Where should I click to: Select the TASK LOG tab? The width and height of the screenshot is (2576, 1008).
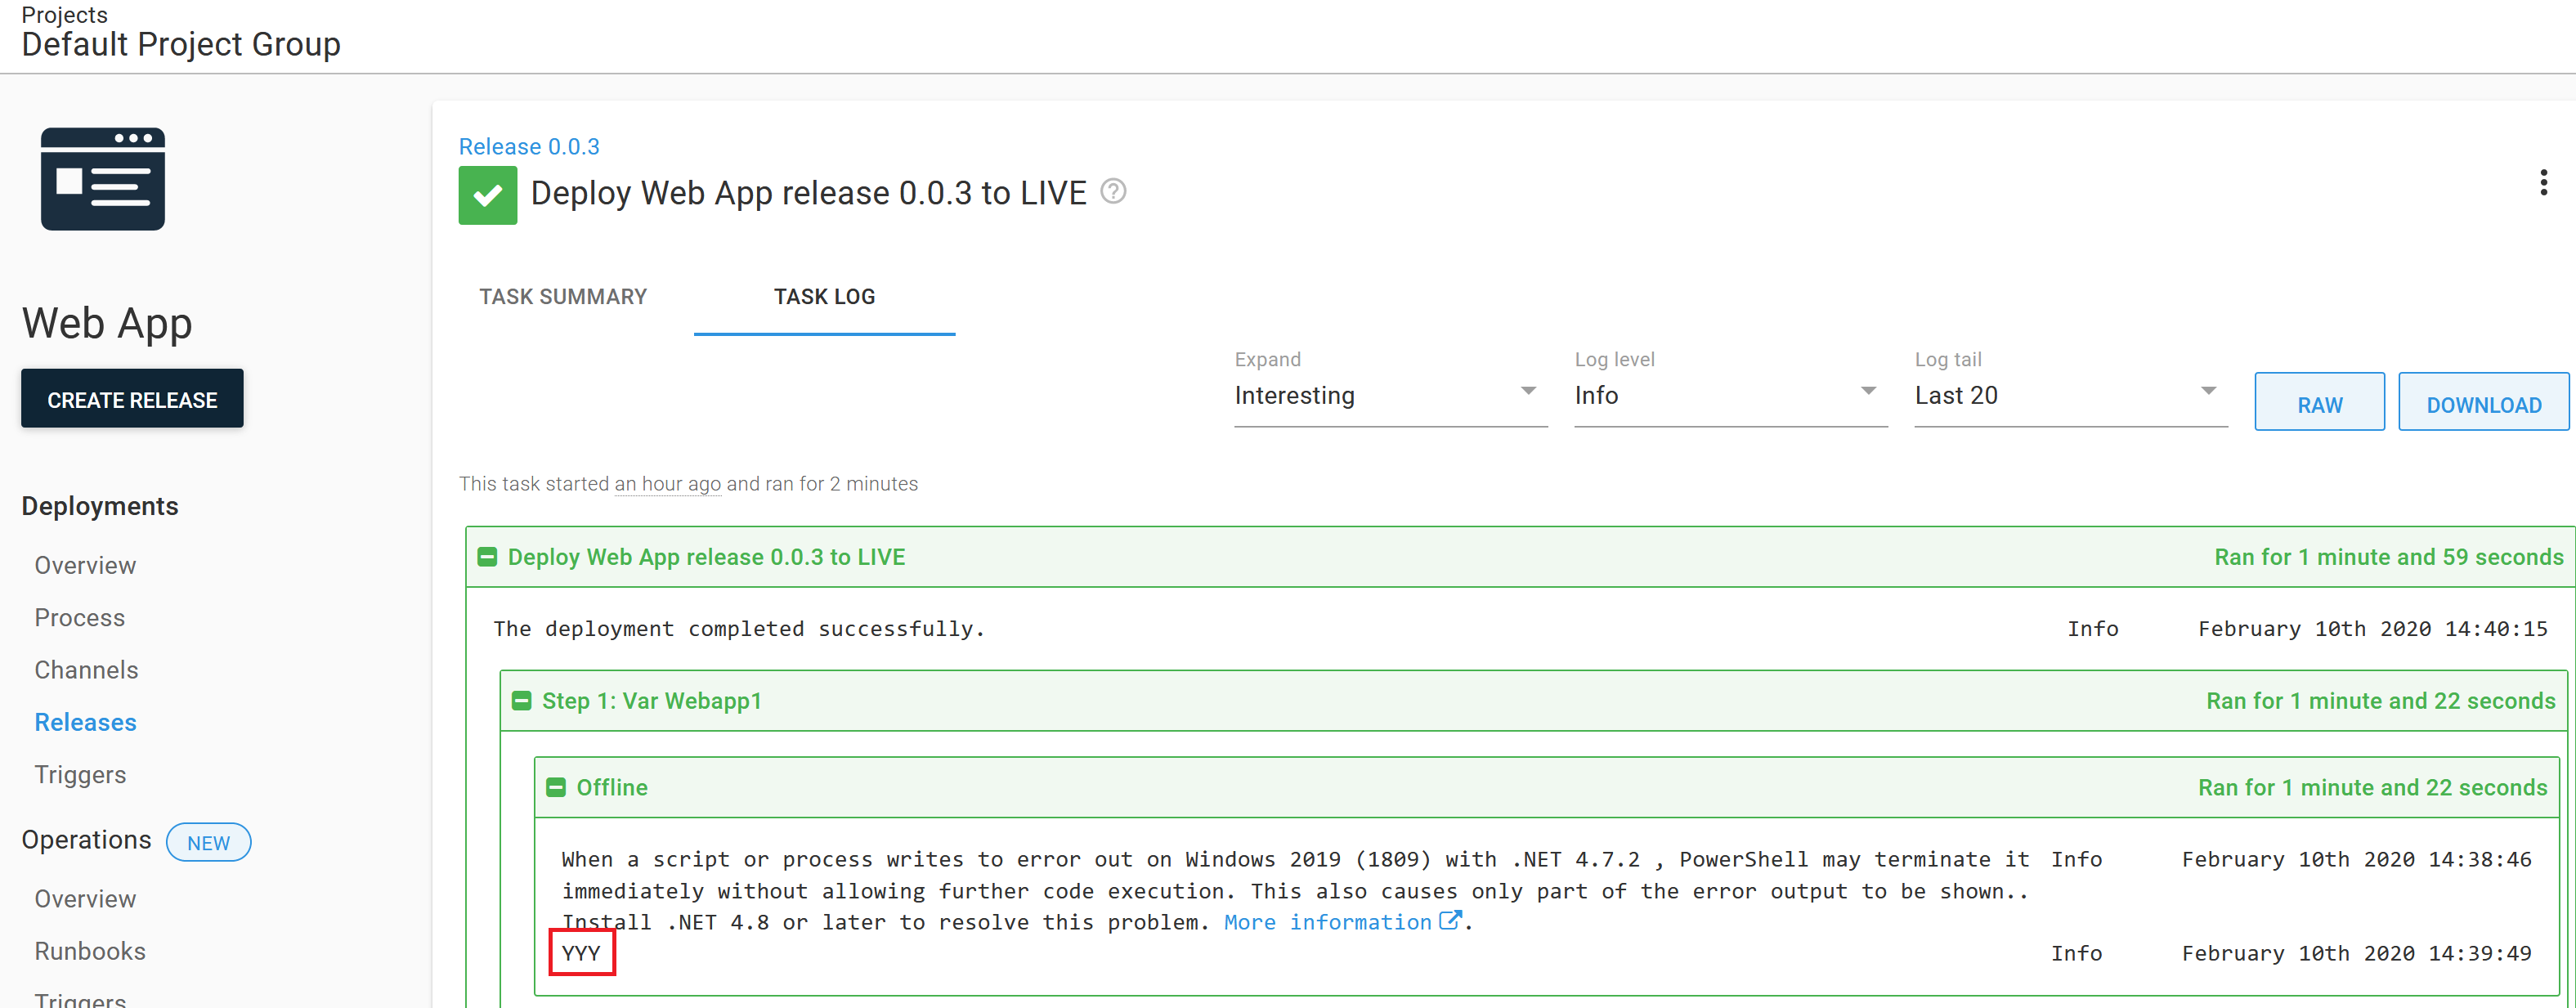[823, 296]
